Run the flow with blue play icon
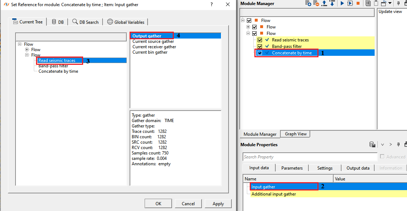Image resolution: width=407 pixels, height=211 pixels. (x=342, y=3)
